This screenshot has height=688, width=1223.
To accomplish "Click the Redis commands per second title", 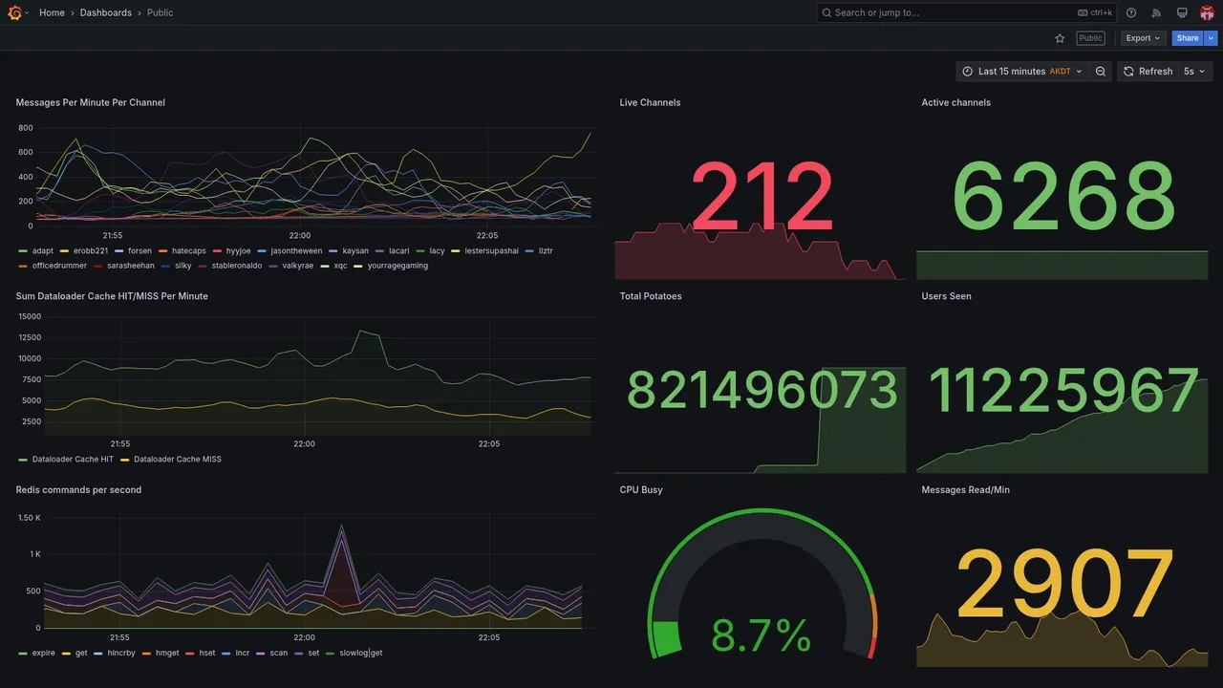I will point(78,490).
